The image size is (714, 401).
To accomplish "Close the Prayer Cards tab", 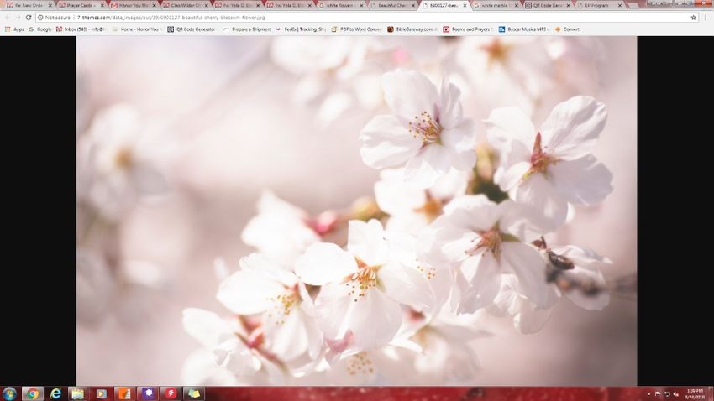I will 102,6.
